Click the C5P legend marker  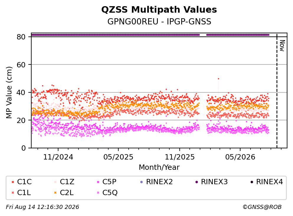point(98,182)
